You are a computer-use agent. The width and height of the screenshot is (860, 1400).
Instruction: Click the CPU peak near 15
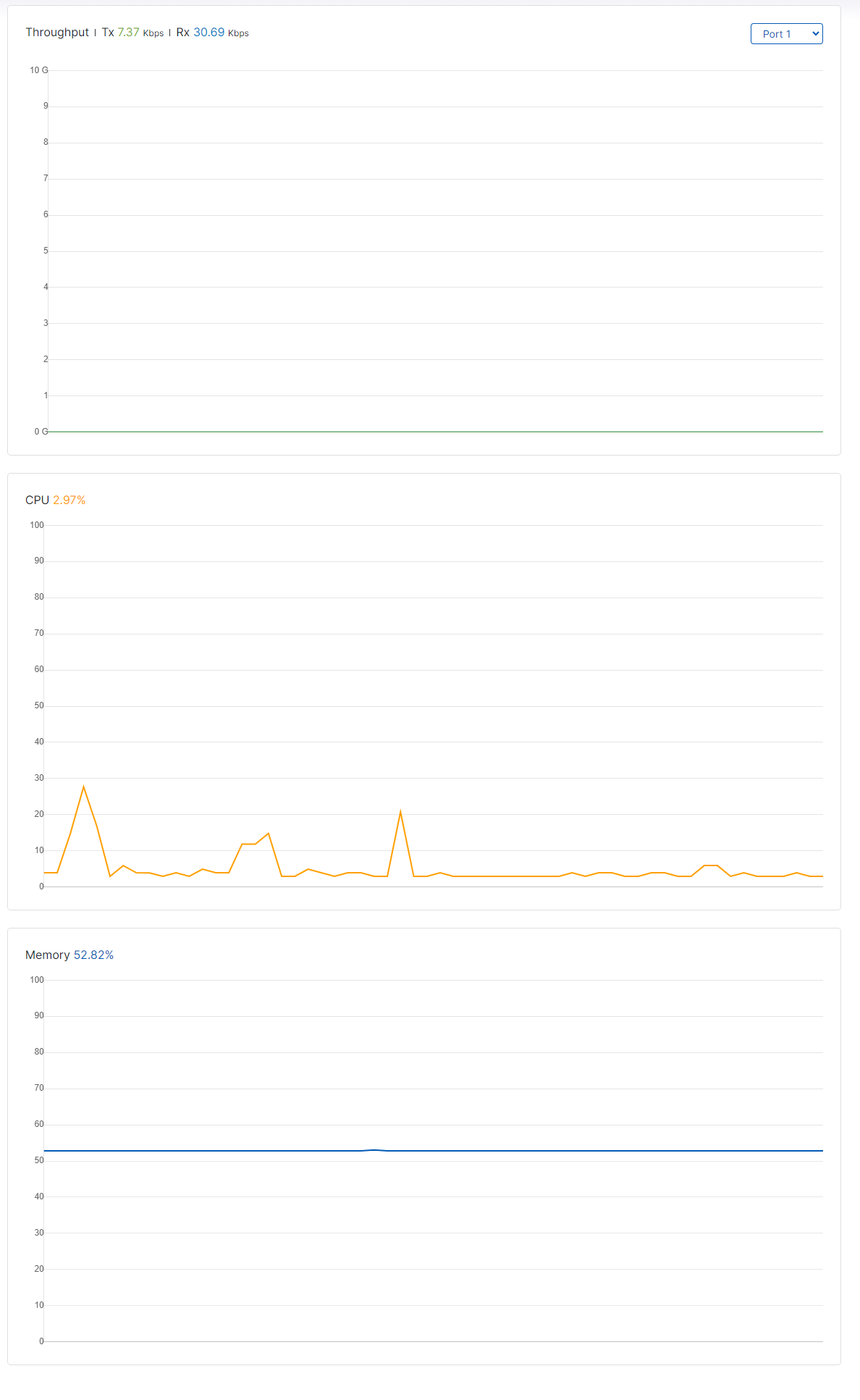tap(269, 834)
